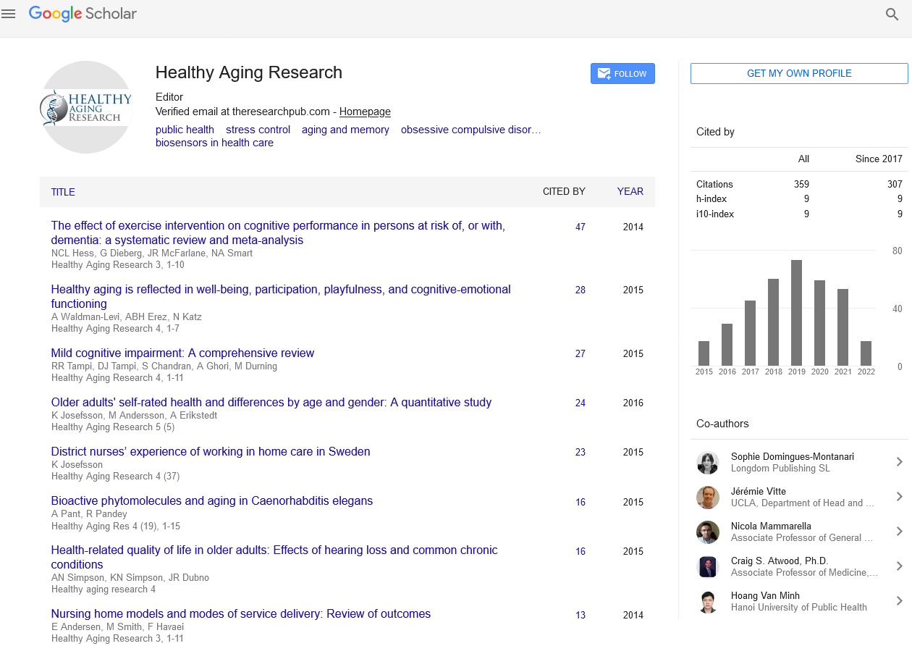Click the search magnifier icon
Screen dimensions: 912x646
(x=892, y=14)
